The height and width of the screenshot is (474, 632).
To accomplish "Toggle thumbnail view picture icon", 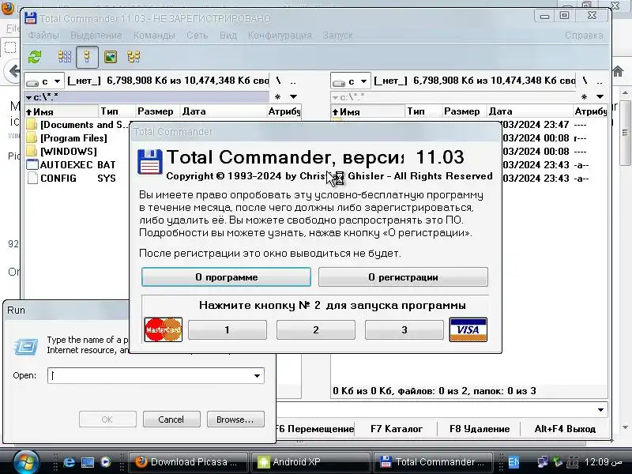I will pos(111,56).
